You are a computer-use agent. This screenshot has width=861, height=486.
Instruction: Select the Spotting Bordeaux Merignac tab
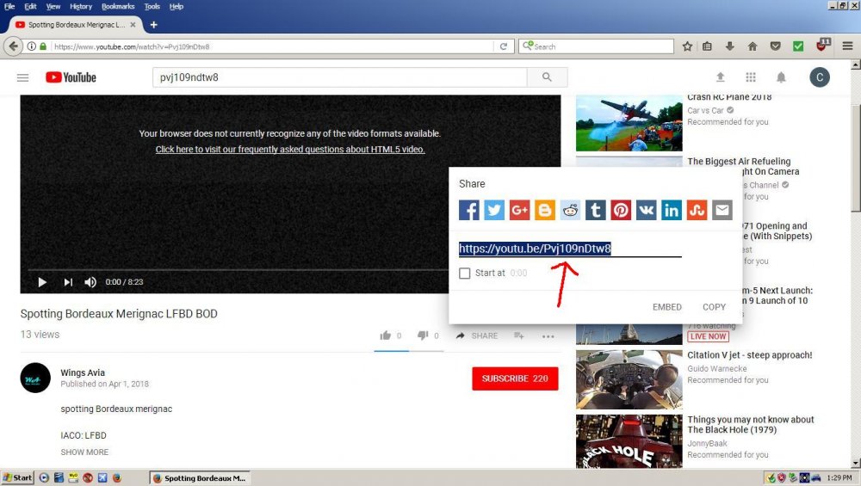[76, 25]
